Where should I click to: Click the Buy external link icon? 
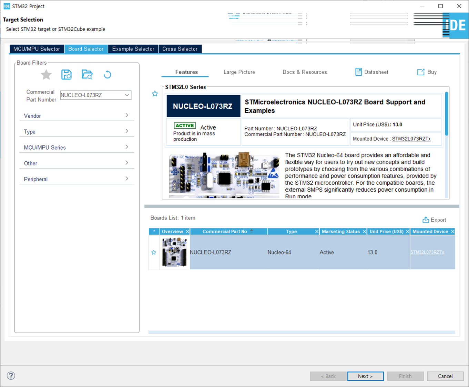point(421,72)
